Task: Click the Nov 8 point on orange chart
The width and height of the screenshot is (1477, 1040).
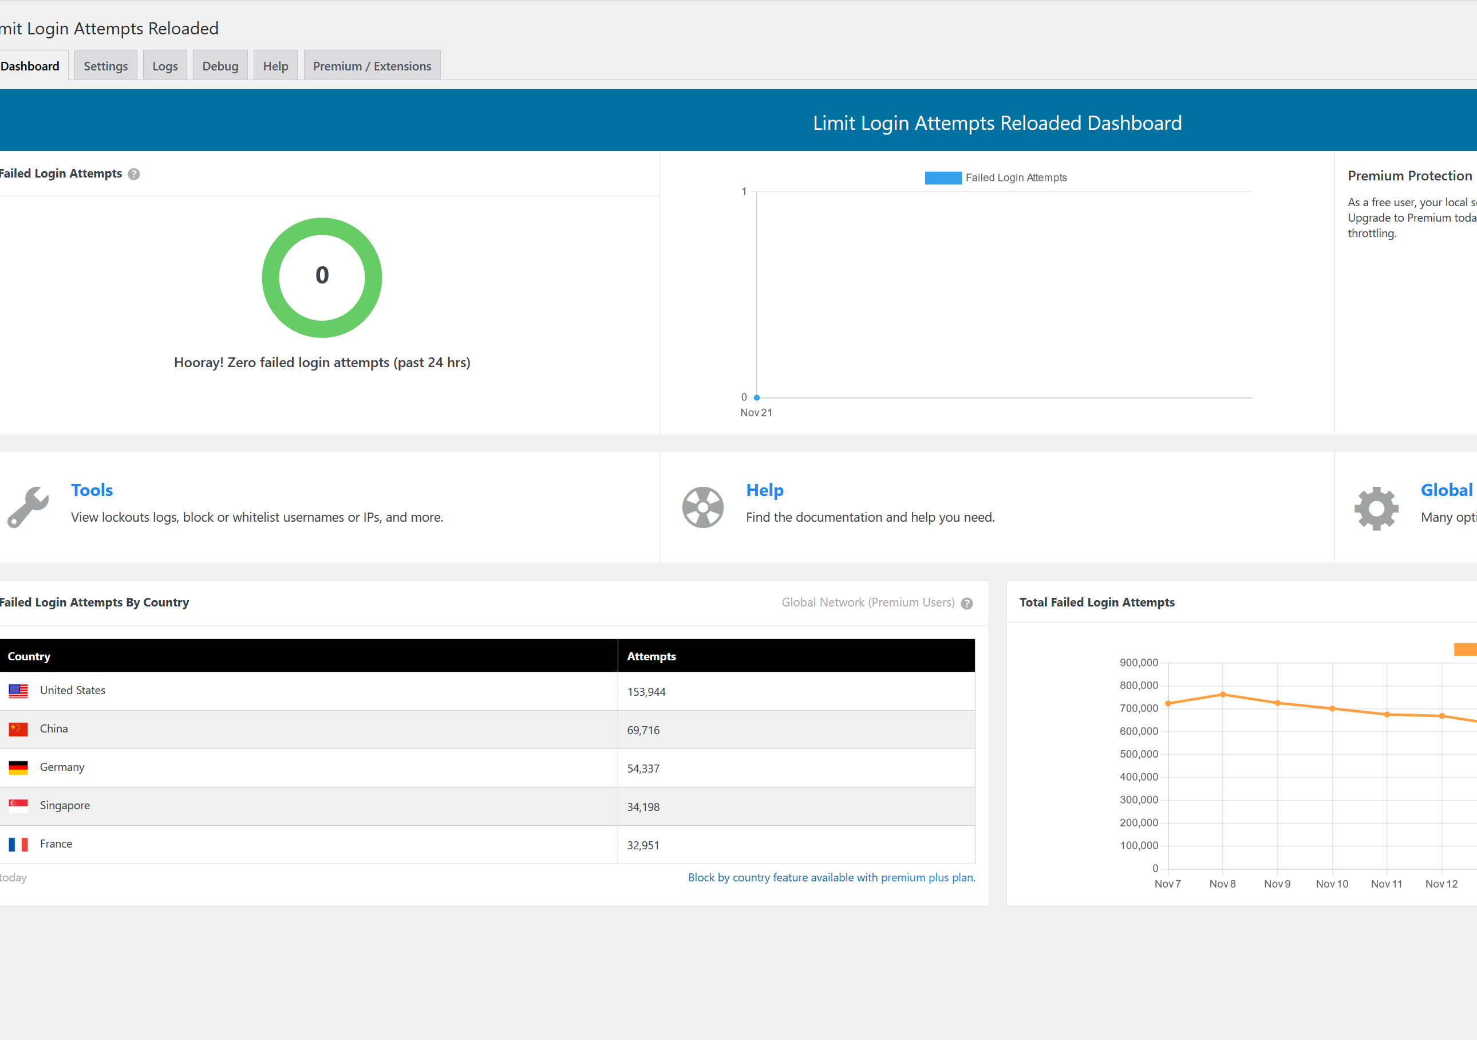Action: pyautogui.click(x=1222, y=695)
